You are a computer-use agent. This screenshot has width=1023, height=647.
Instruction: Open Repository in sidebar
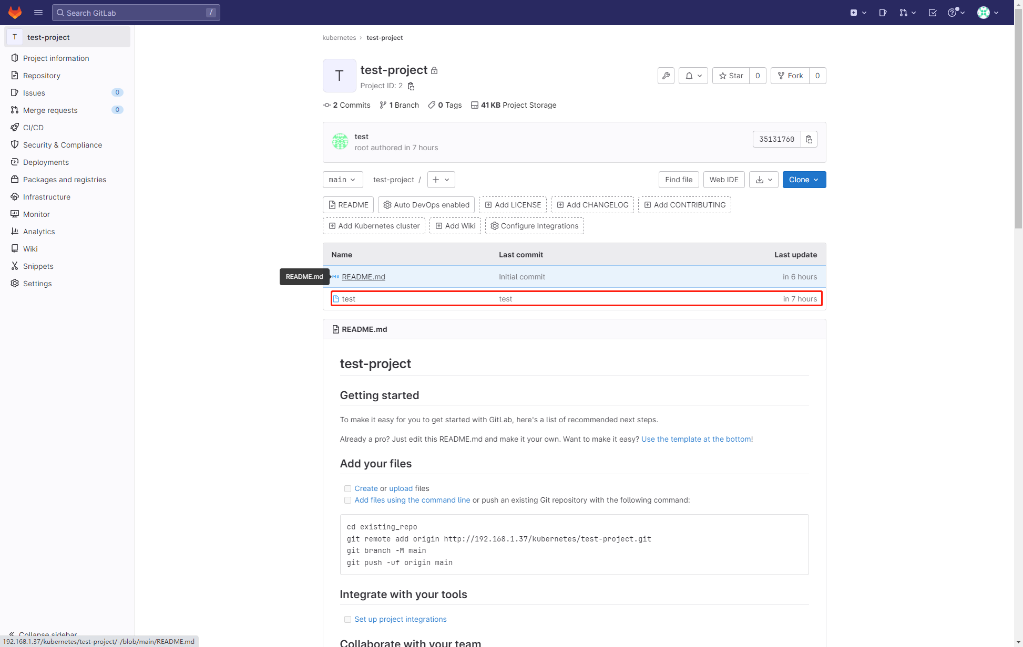point(42,76)
